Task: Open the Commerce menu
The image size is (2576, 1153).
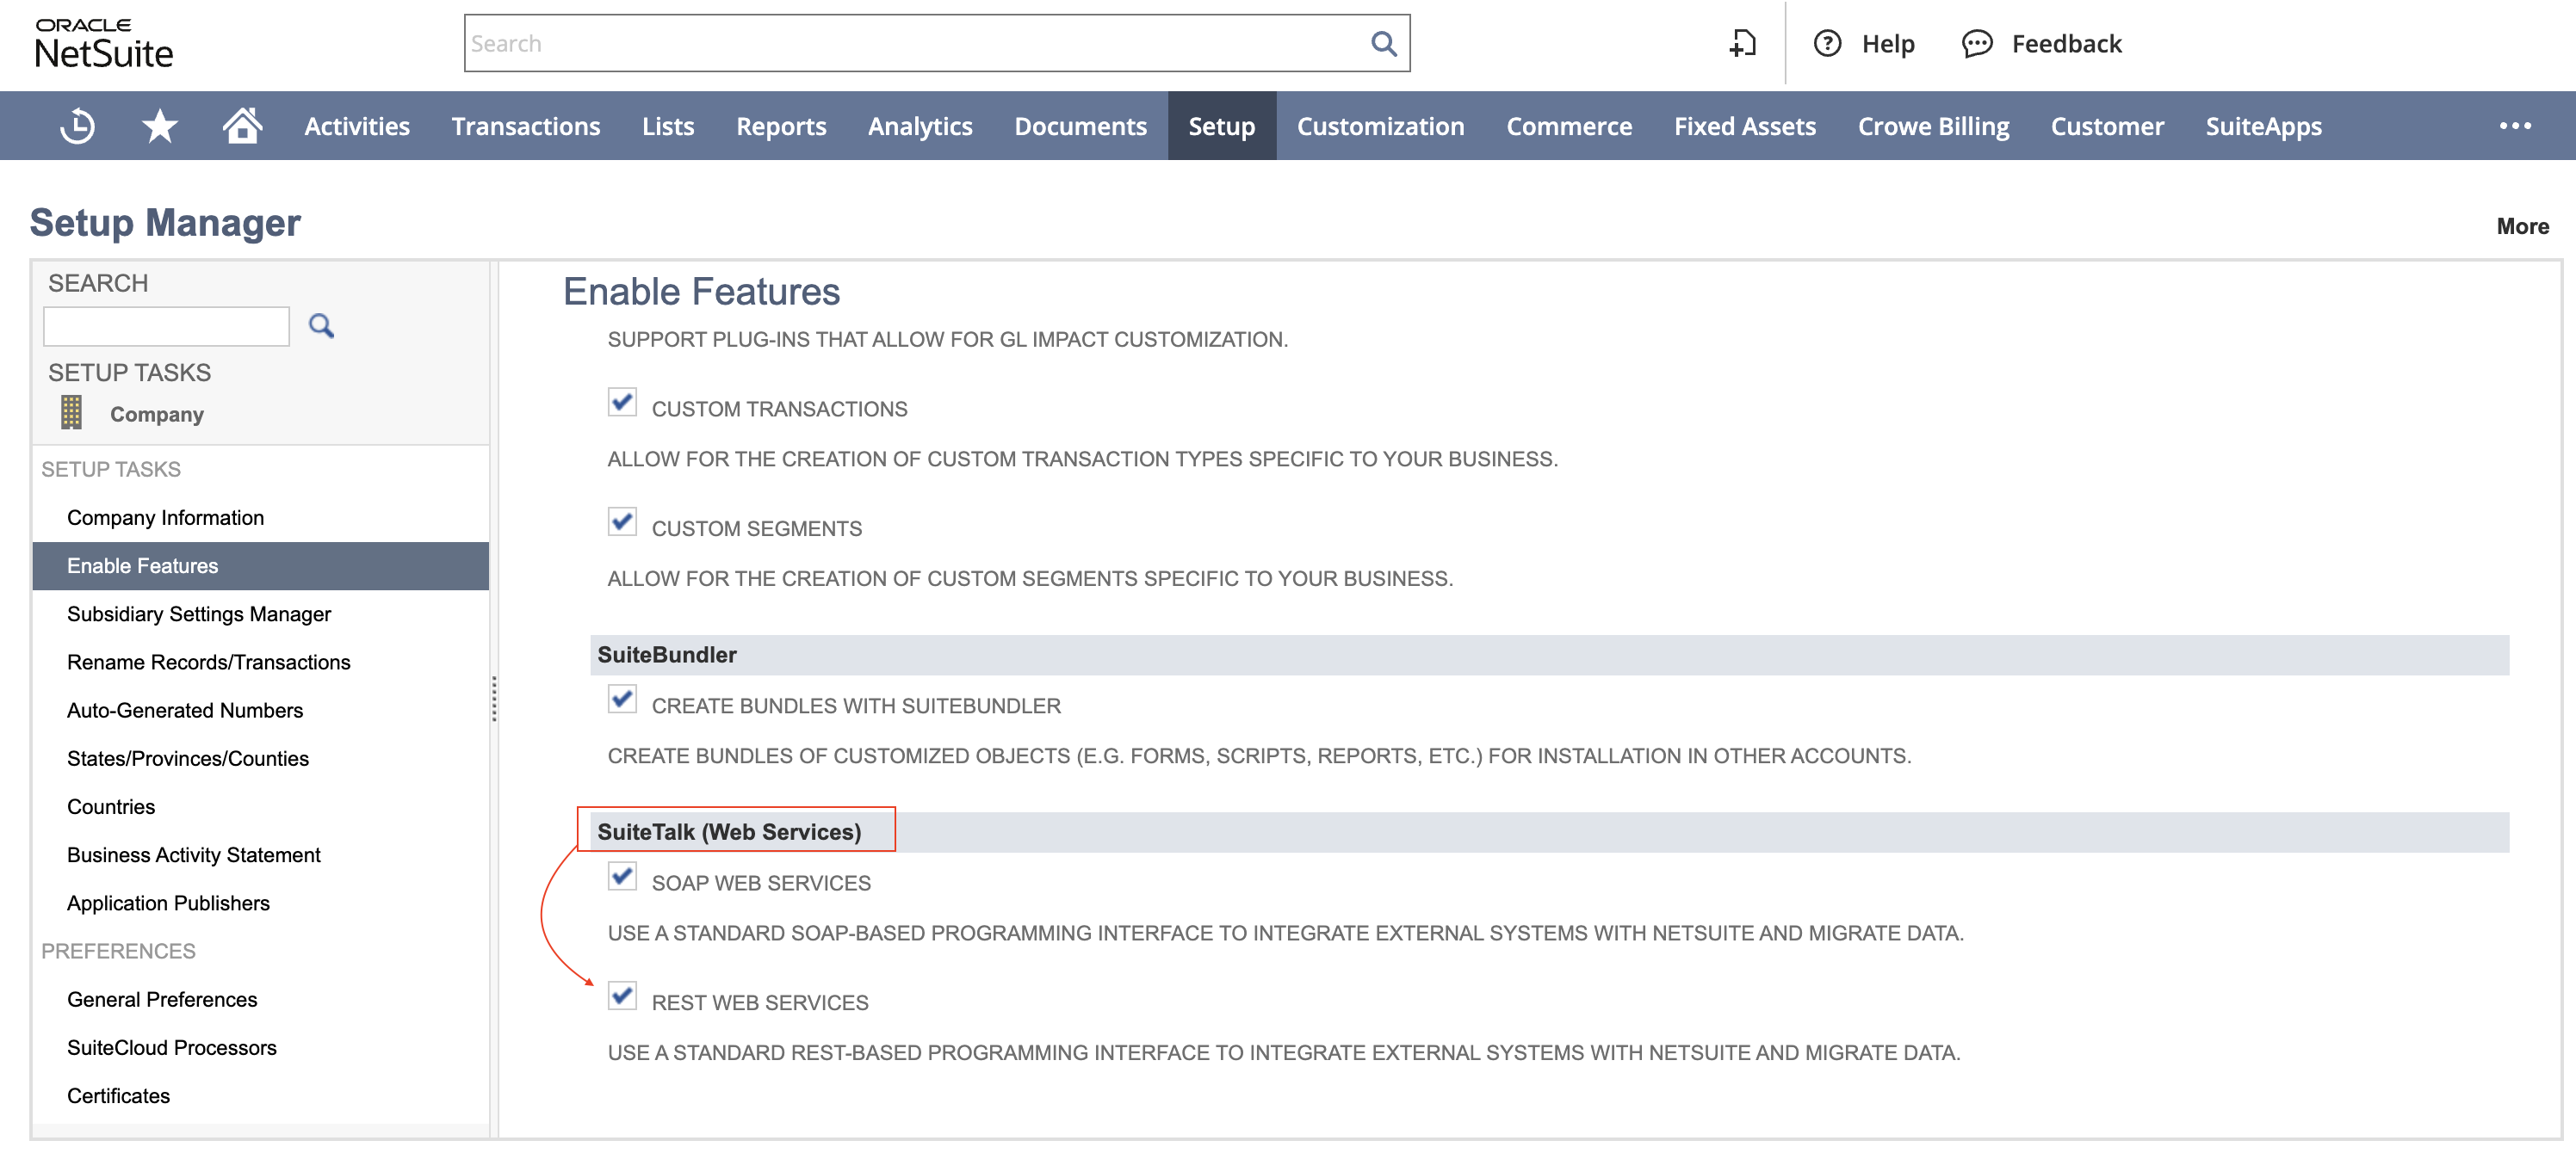Action: [x=1569, y=126]
